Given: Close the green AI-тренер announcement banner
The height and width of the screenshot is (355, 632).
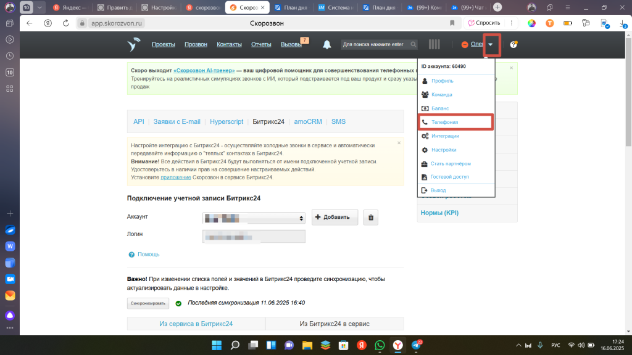Looking at the screenshot, I should (512, 68).
